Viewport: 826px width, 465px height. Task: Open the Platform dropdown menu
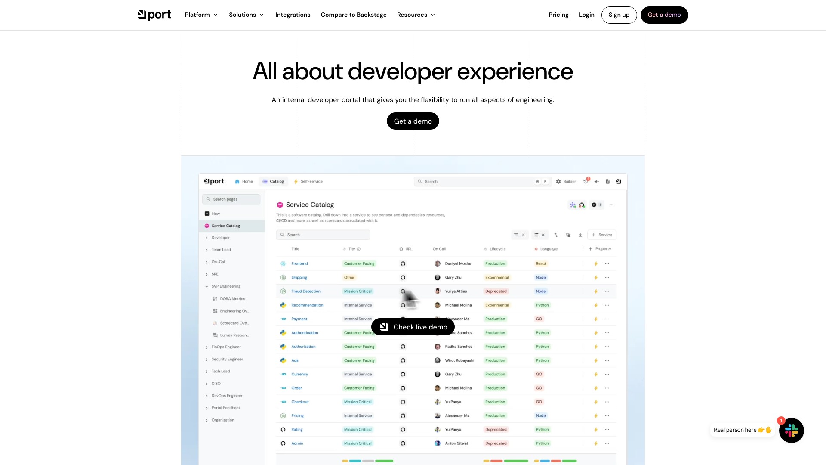point(201,15)
